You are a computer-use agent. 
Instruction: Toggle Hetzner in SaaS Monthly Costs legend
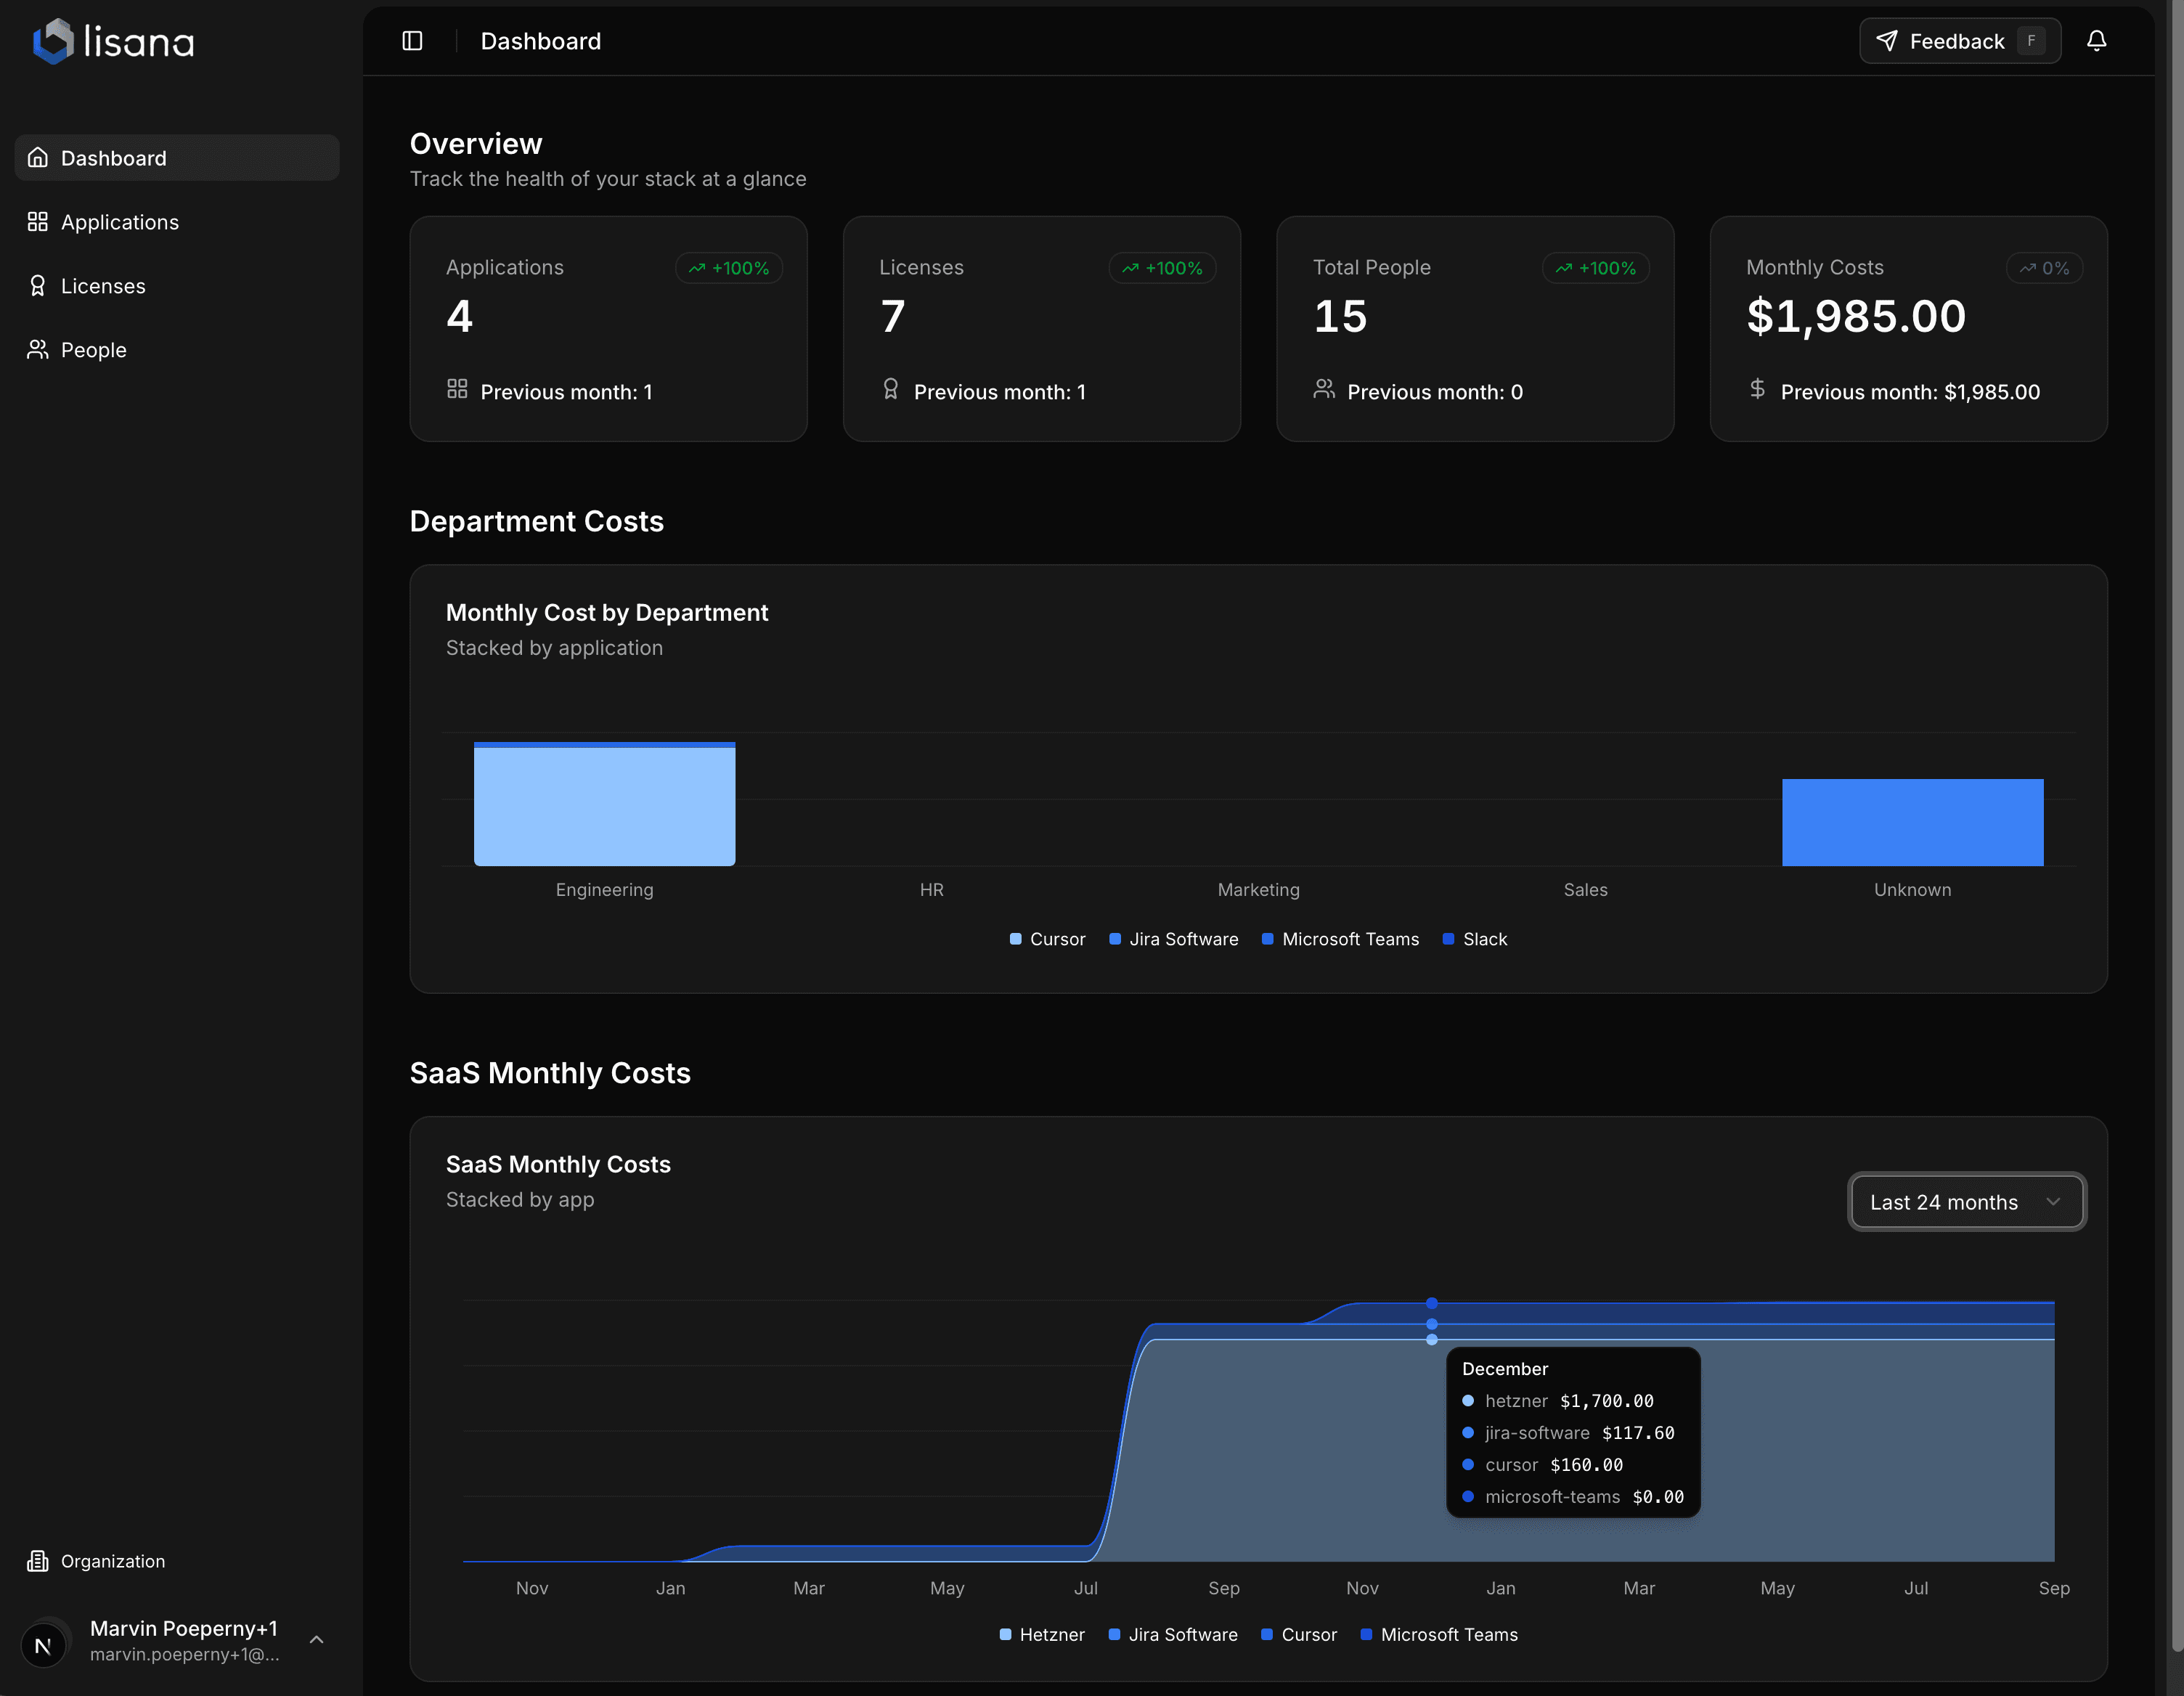[x=1042, y=1634]
